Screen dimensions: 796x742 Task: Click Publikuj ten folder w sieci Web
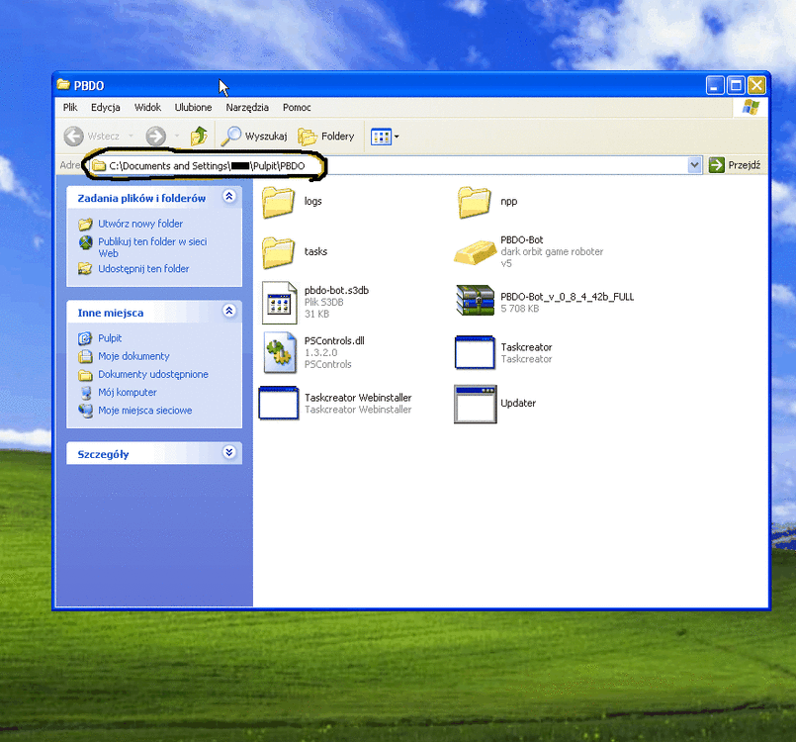point(152,247)
